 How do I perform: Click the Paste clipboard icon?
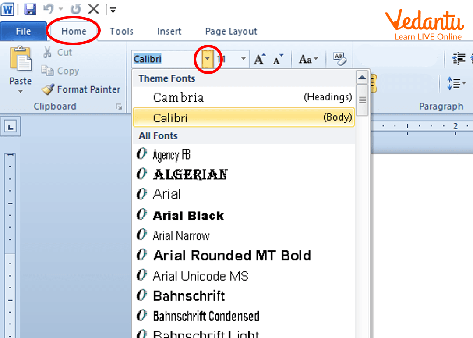tap(21, 59)
